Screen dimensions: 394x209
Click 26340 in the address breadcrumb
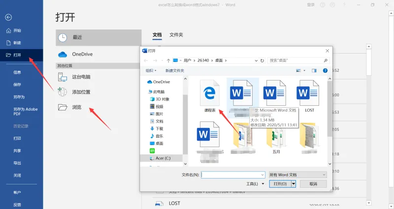coord(203,60)
